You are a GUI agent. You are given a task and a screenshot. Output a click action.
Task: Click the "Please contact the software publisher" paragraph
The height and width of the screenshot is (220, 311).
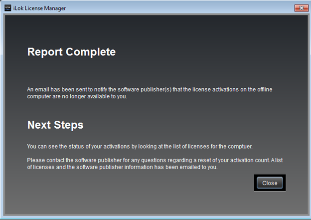[155, 164]
